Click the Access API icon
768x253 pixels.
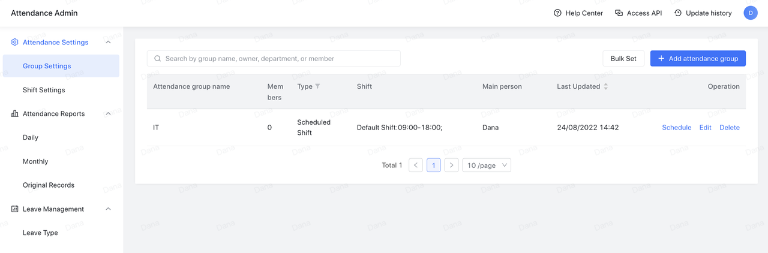[x=619, y=13]
